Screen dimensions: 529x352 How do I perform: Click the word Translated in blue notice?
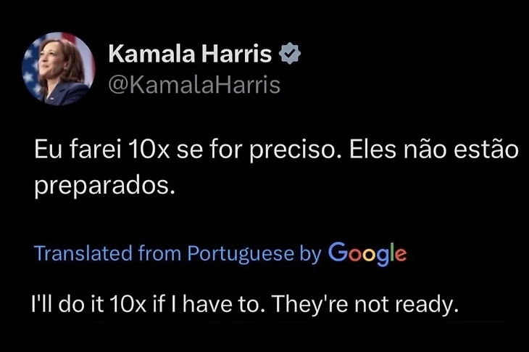pyautogui.click(x=83, y=253)
